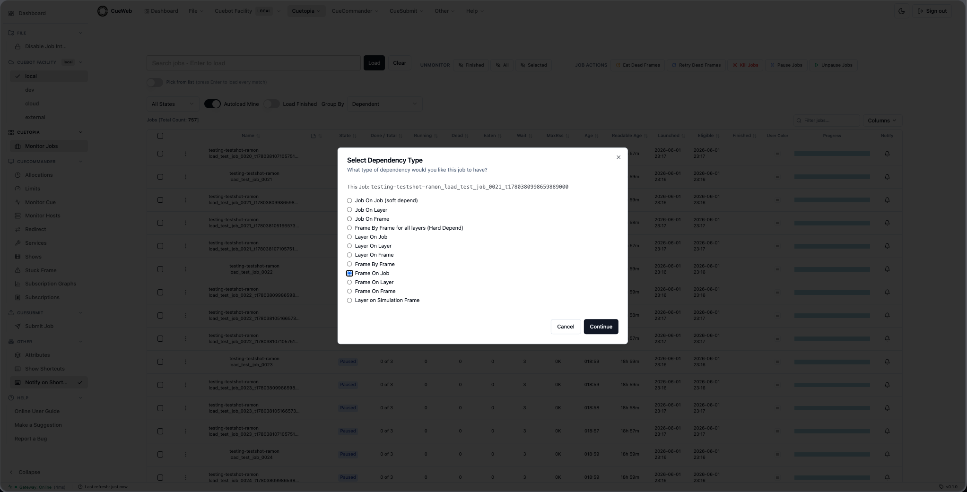967x492 pixels.
Task: Select Frame On Frame radio option
Action: click(x=349, y=291)
